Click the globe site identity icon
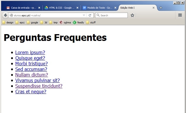Viewport: 186px width, 113px height. 11,15
